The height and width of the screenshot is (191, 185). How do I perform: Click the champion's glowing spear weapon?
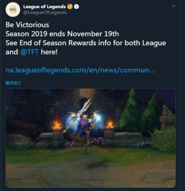[78, 114]
